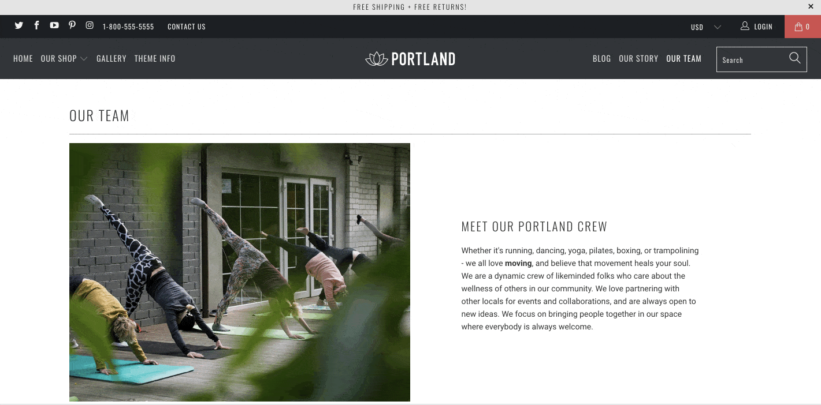
Task: Open the Theme Info menu item
Action: (x=155, y=58)
